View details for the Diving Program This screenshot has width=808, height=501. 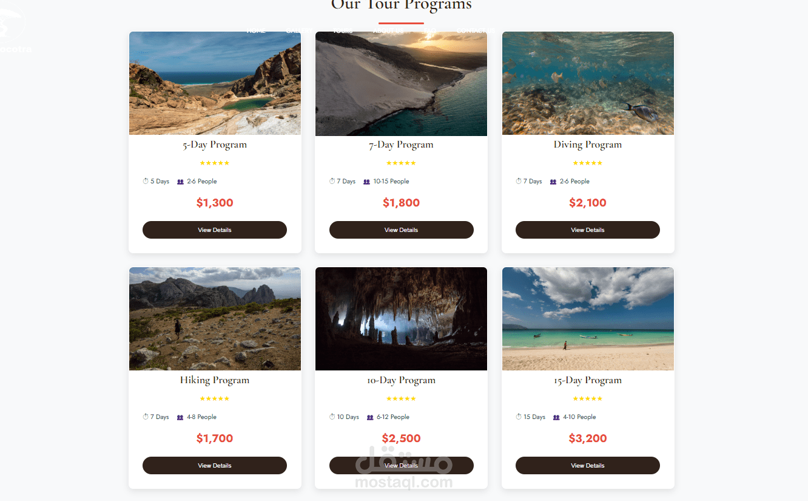click(x=587, y=230)
